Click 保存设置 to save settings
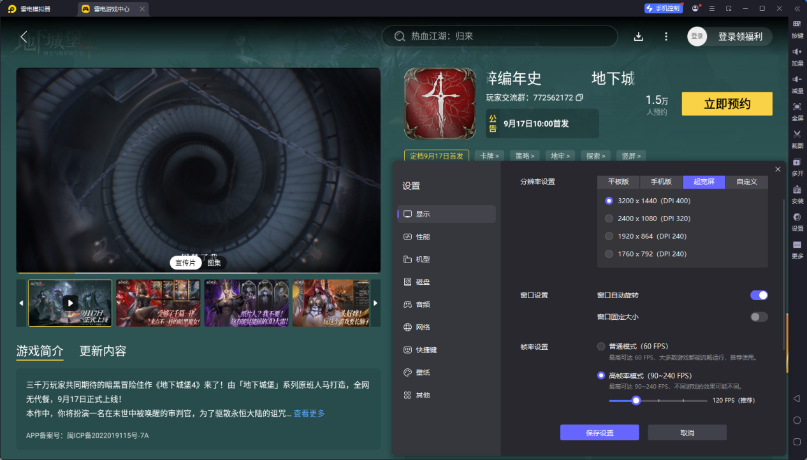Screen dimensions: 807x460 point(599,433)
